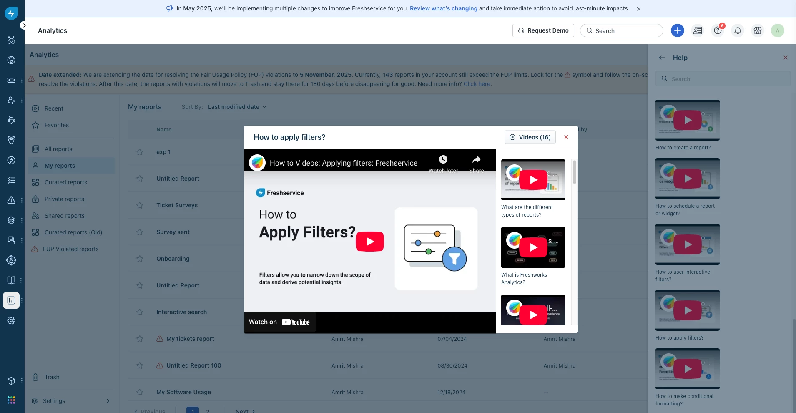Open the notifications bell icon
This screenshot has width=796, height=413.
click(738, 30)
